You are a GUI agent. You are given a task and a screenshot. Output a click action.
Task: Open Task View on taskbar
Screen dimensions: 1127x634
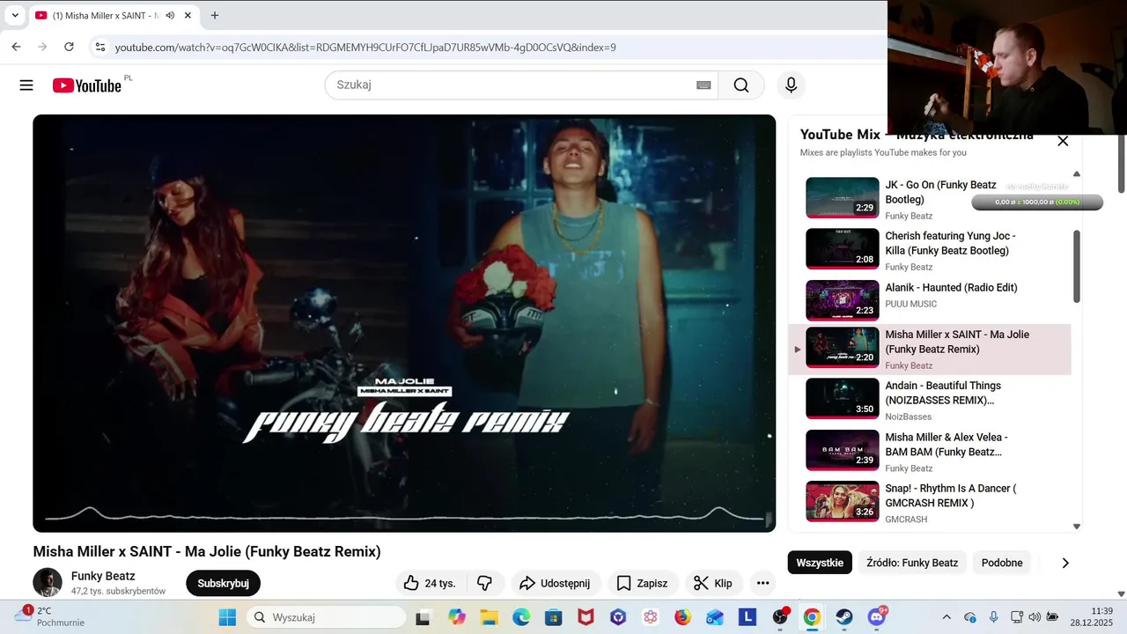tap(424, 617)
